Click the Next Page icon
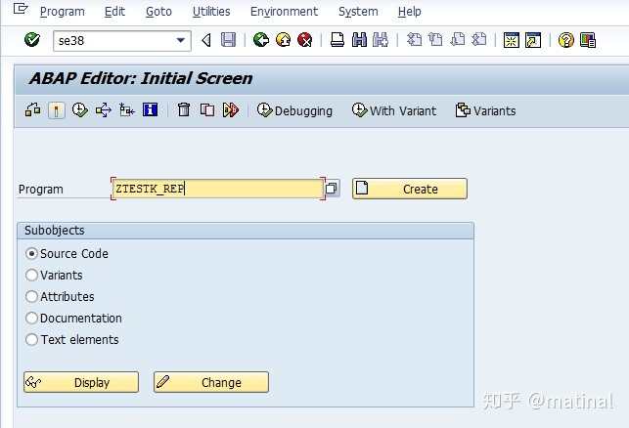629x428 pixels. coord(457,40)
